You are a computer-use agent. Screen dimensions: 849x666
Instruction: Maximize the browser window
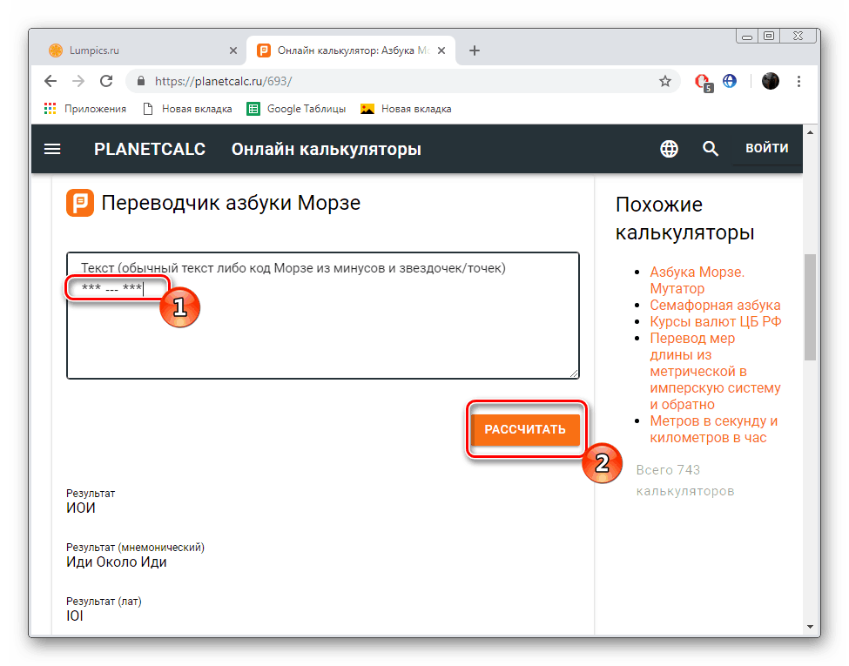point(768,37)
